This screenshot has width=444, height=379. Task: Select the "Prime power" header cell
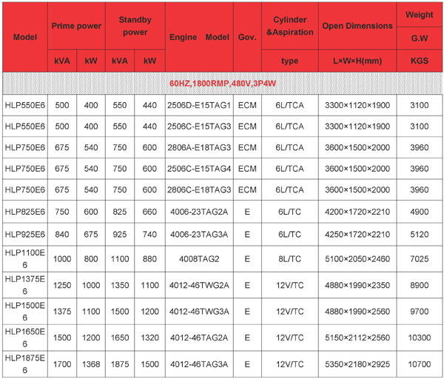tap(76, 26)
